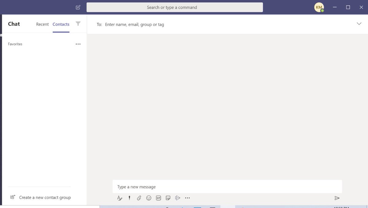Open the GIF picker
The image size is (368, 208).
point(159,198)
